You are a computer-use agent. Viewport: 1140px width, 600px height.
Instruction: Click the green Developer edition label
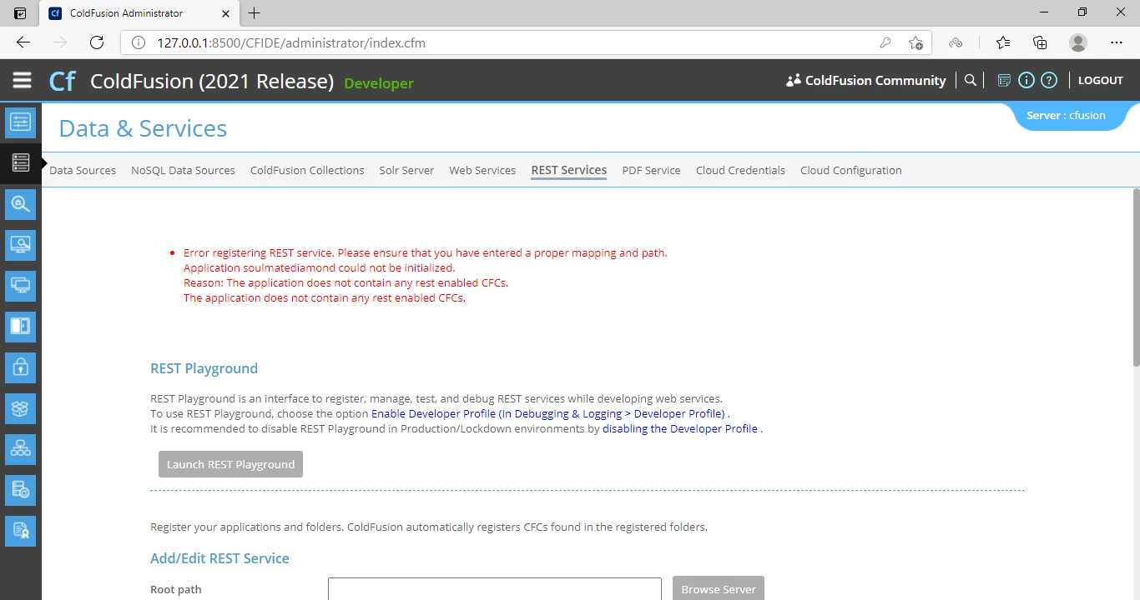(379, 83)
